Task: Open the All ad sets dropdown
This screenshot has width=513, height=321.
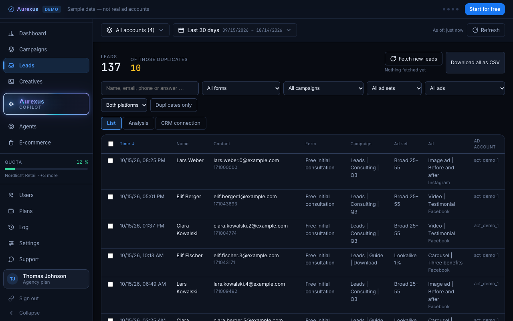Action: [394, 88]
